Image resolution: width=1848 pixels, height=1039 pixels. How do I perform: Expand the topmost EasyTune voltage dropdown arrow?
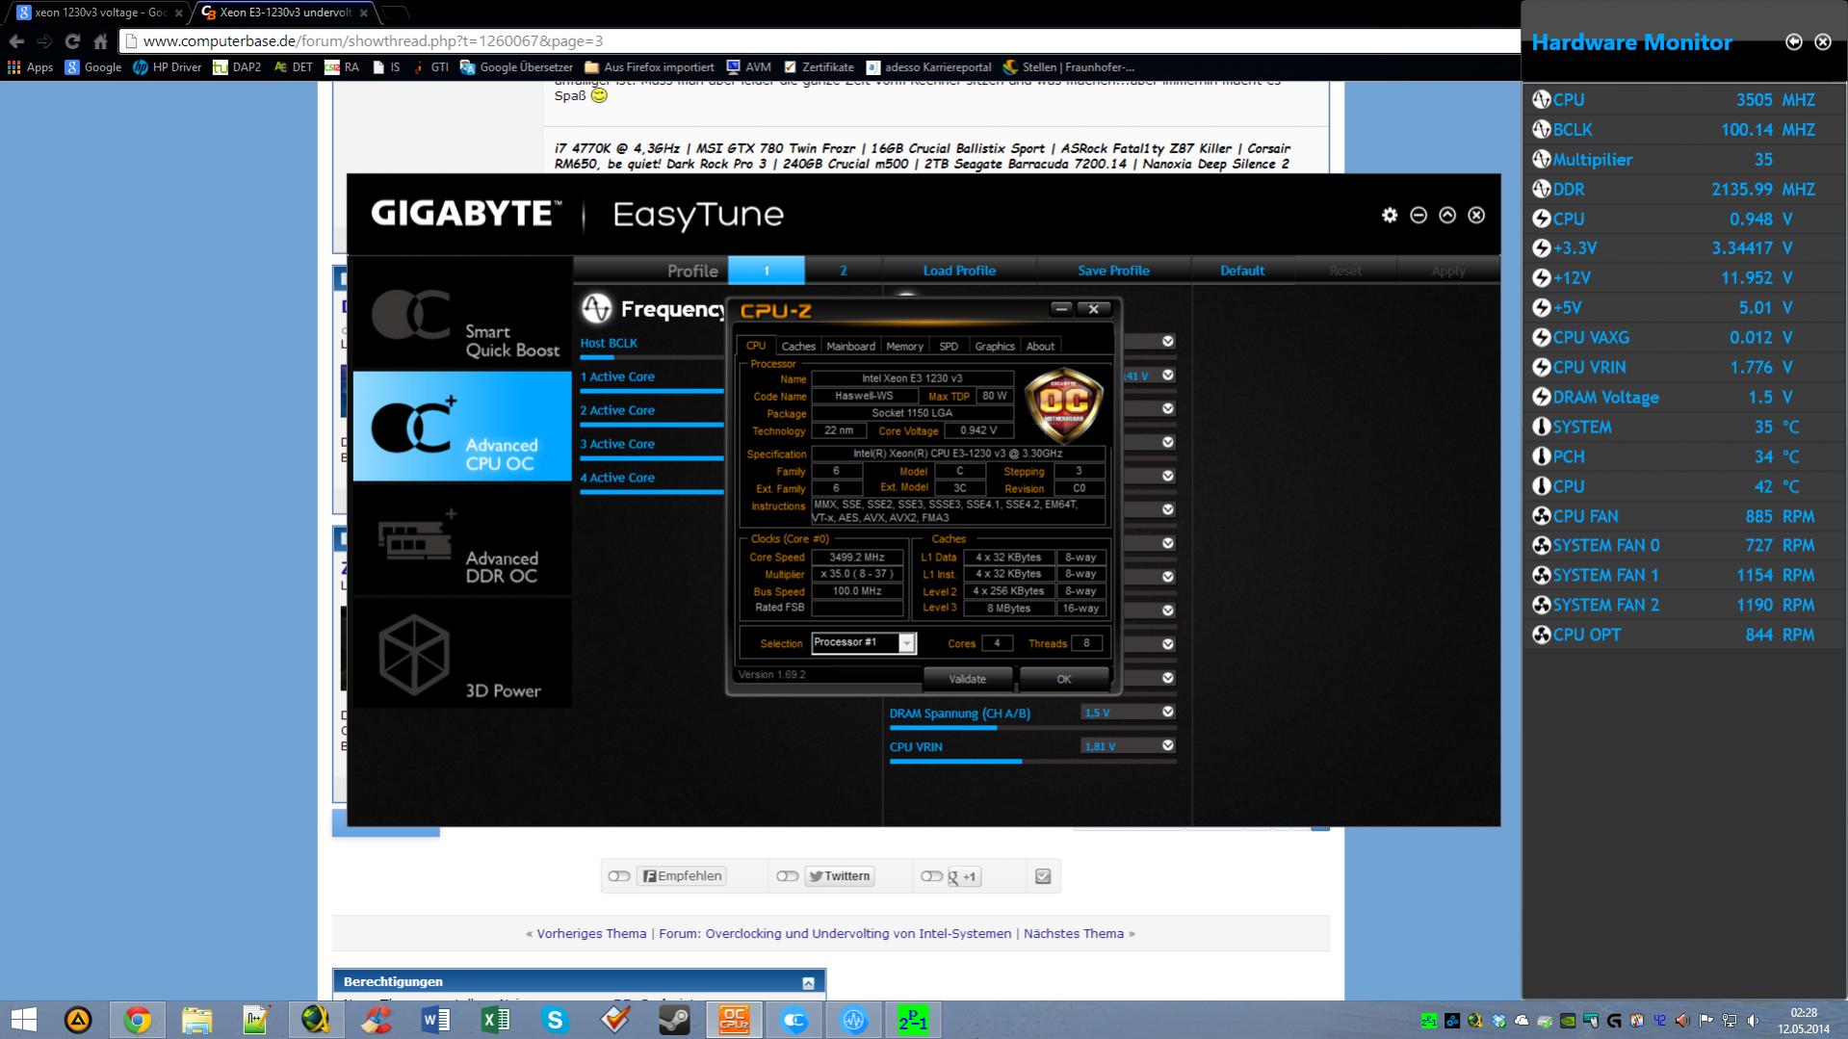point(1168,342)
